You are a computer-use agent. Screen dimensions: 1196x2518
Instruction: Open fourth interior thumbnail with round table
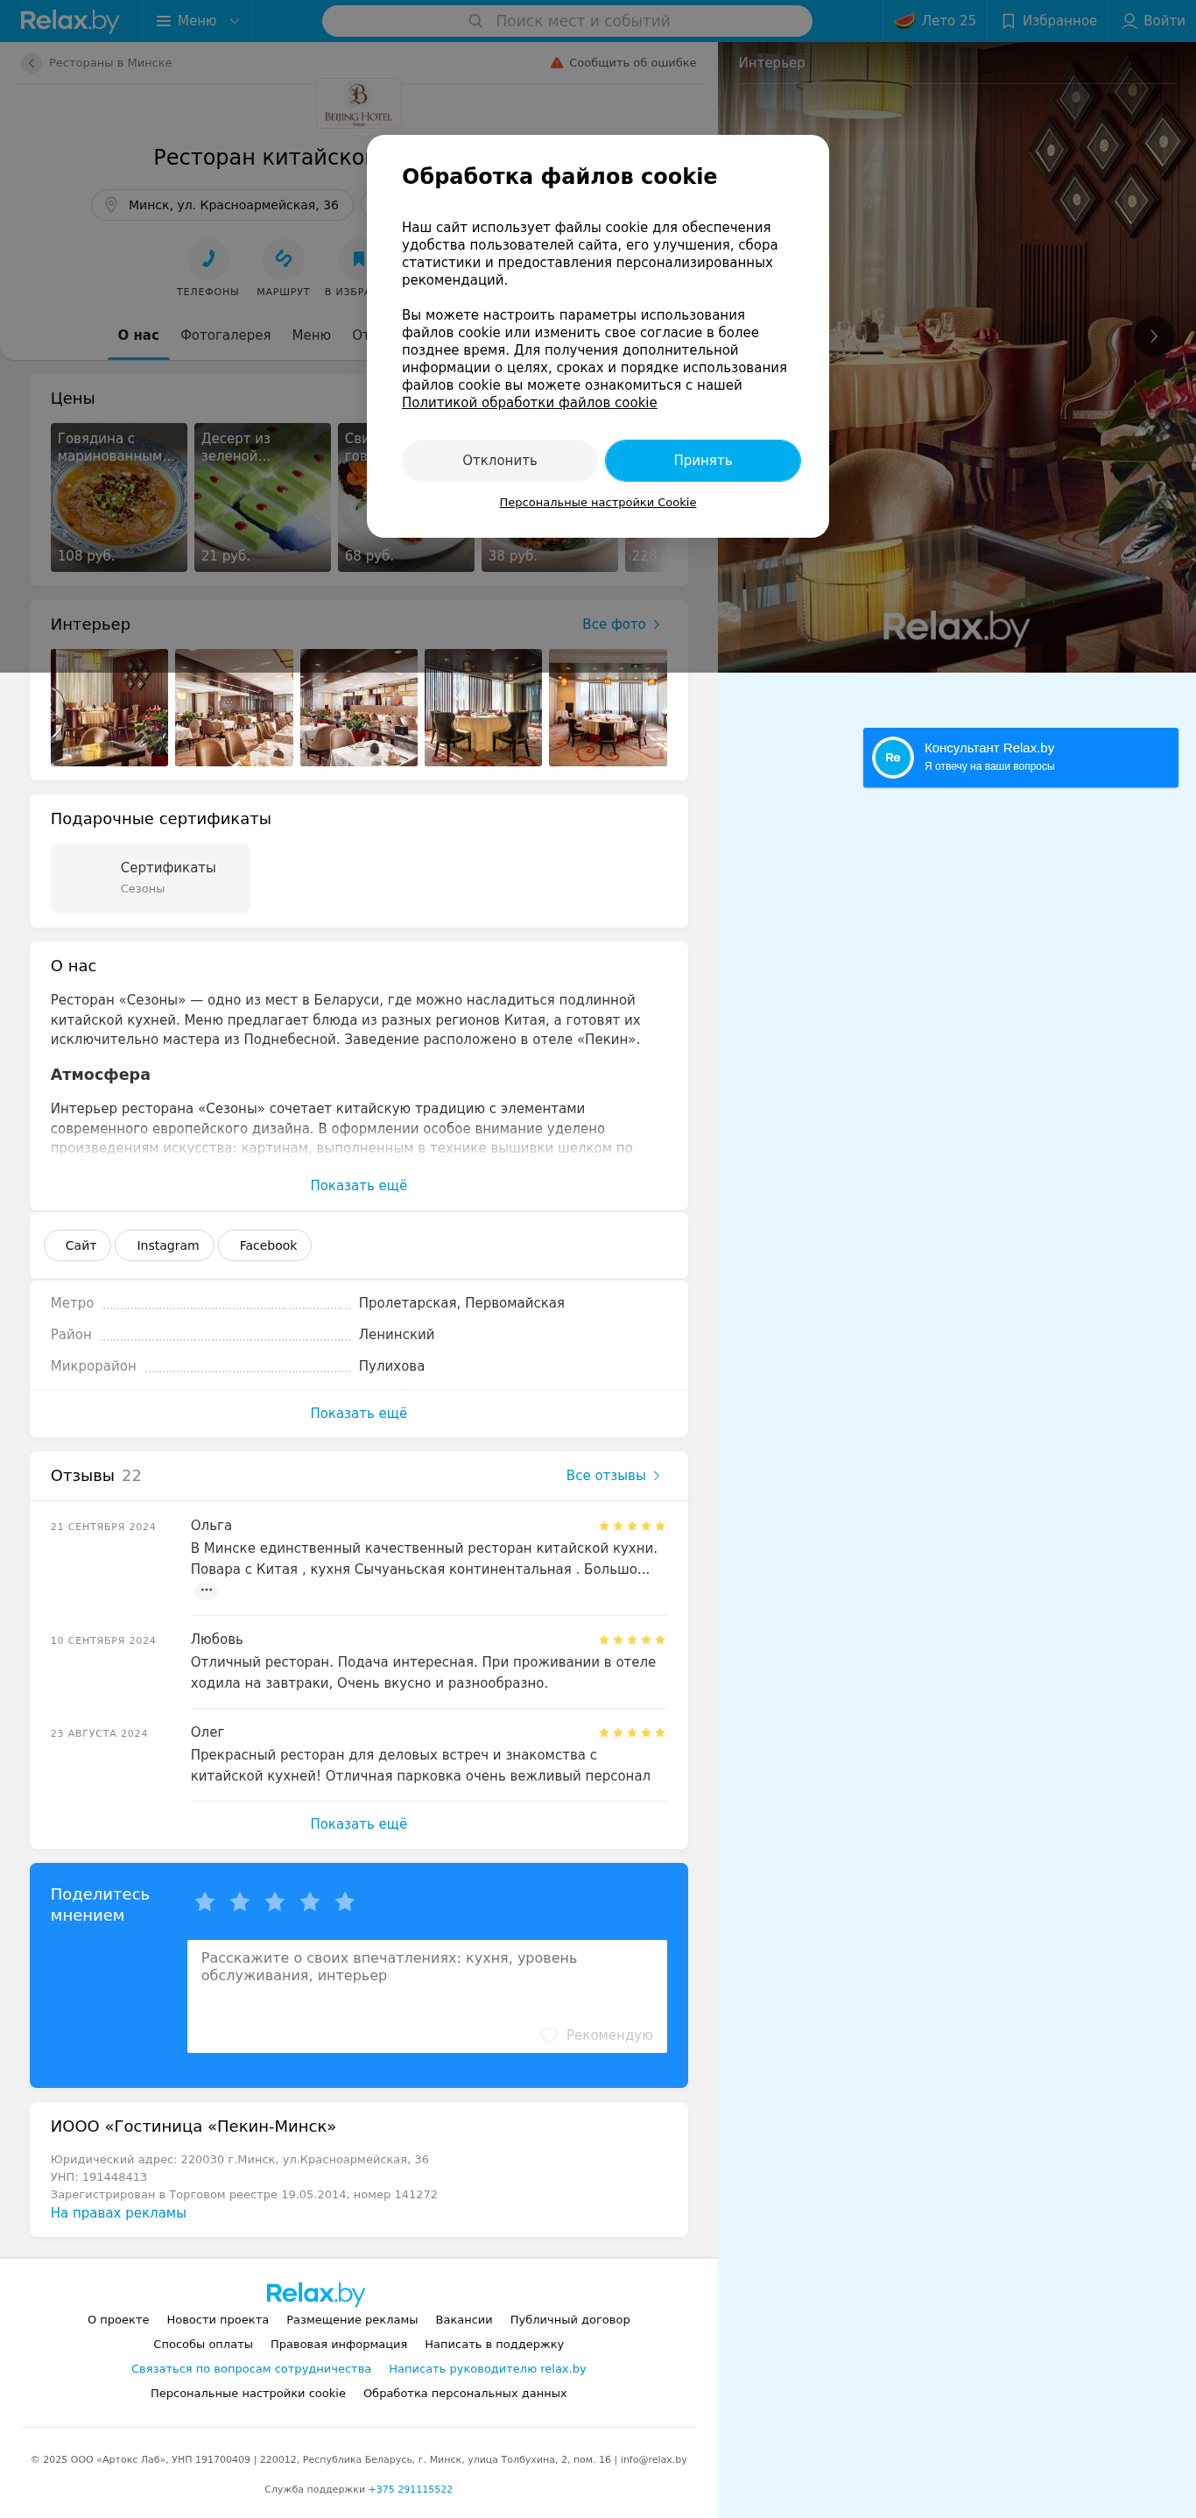tap(483, 708)
